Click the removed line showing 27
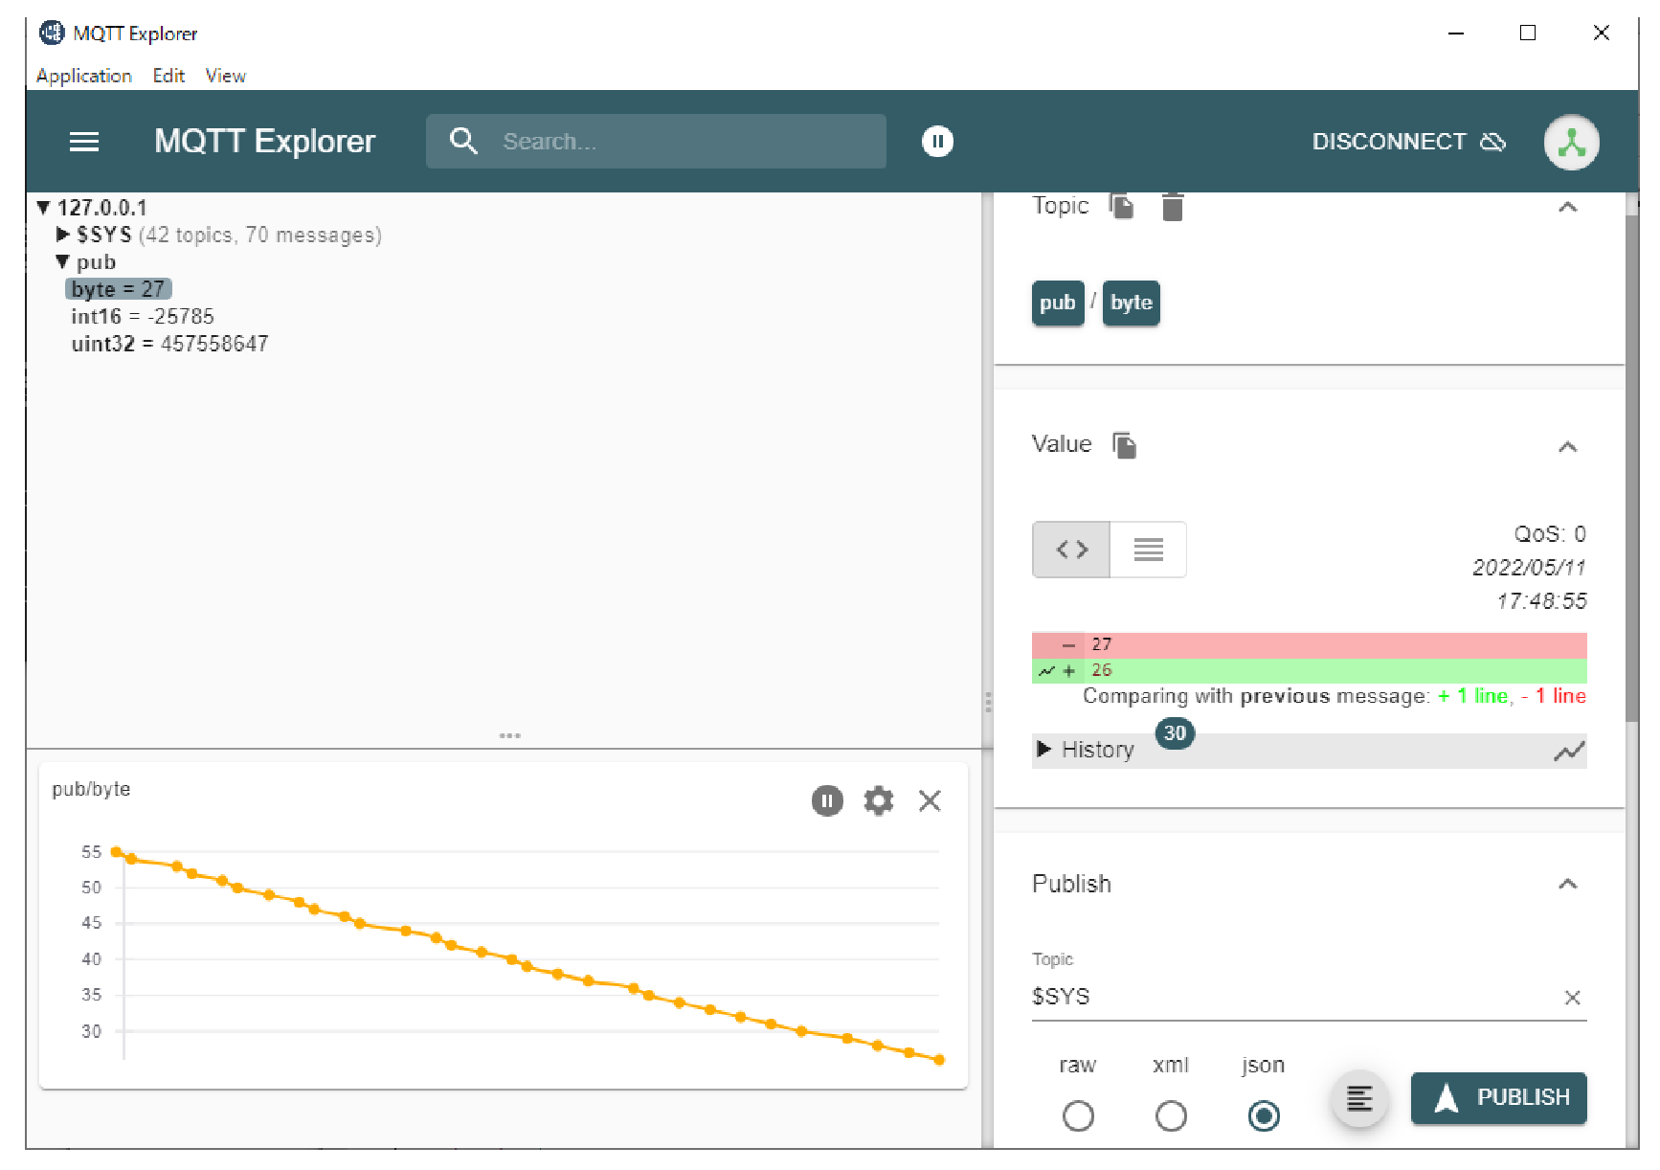1660x1170 pixels. 1309,644
